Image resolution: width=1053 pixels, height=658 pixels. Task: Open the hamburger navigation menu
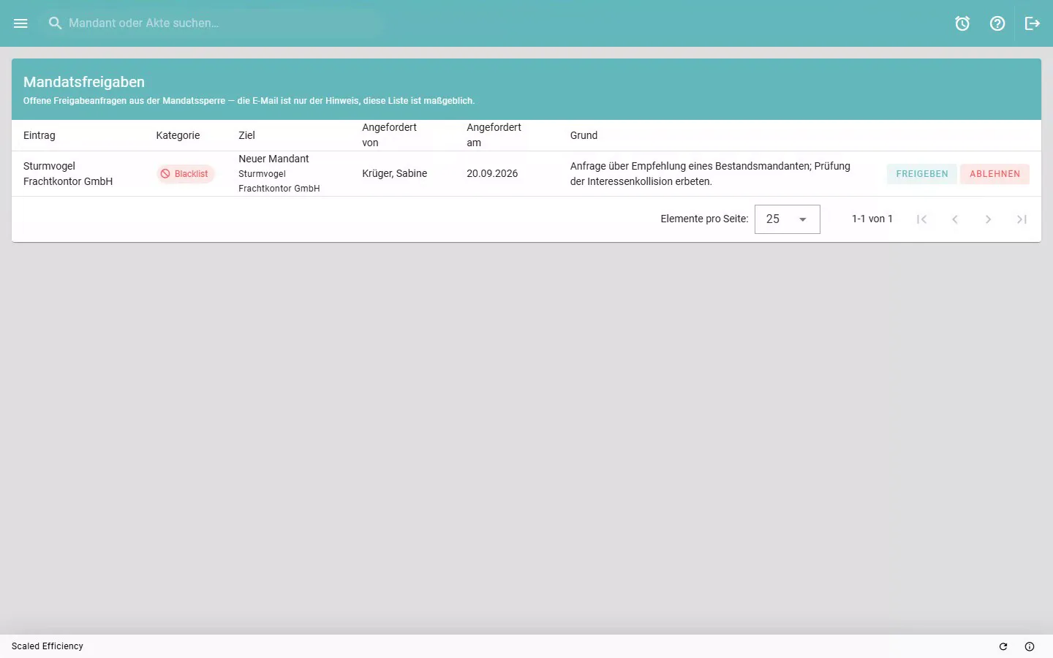(20, 23)
